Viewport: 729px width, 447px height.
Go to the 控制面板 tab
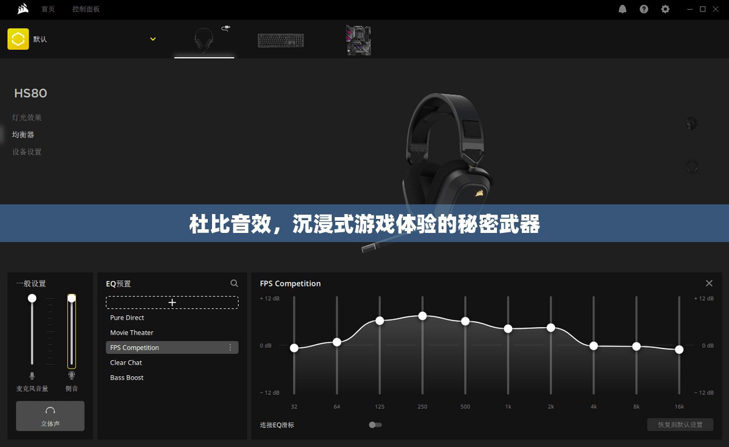(86, 9)
